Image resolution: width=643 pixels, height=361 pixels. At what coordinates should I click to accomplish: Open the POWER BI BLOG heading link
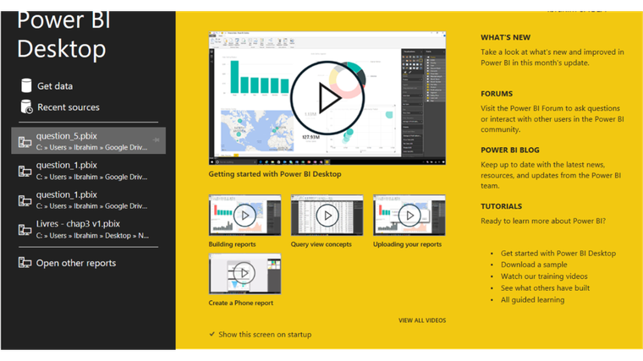[x=509, y=150]
